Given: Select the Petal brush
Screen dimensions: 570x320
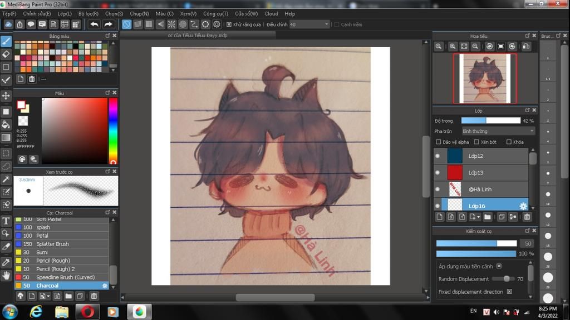Looking at the screenshot, I should click(x=61, y=236).
